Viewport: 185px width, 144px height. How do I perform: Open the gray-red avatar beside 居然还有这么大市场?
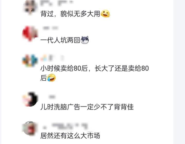pos(30,128)
